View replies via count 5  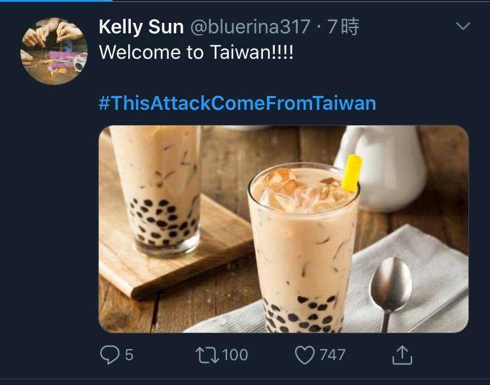(x=130, y=355)
